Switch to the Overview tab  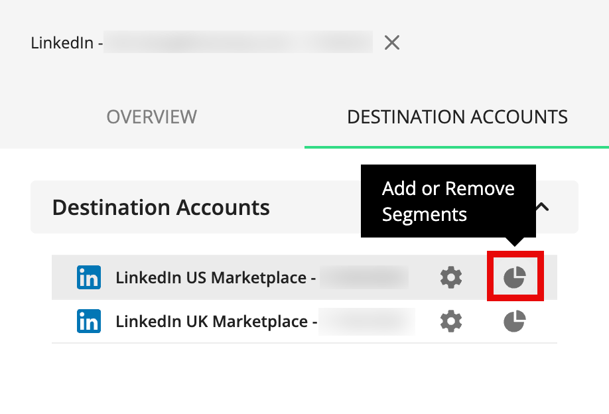(152, 117)
